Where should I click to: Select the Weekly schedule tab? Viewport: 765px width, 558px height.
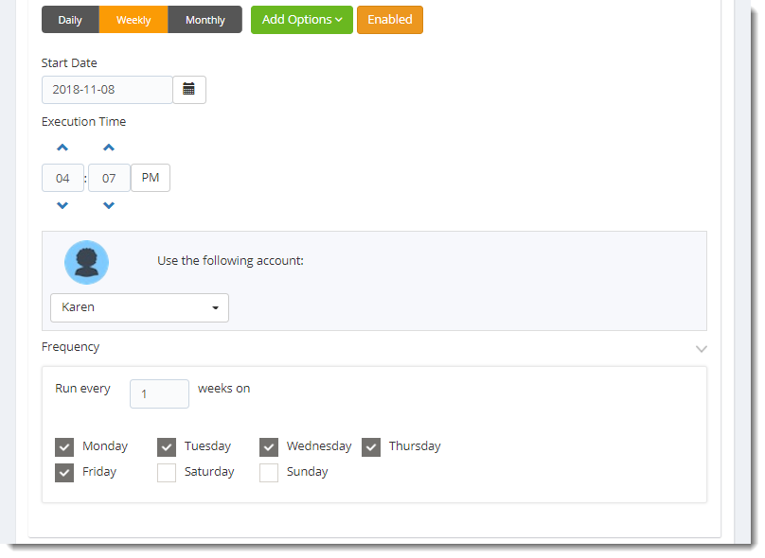[x=133, y=20]
